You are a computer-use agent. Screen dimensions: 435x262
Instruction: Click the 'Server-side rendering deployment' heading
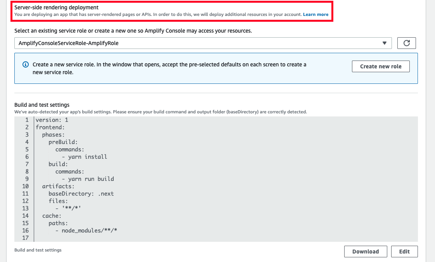(x=56, y=7)
